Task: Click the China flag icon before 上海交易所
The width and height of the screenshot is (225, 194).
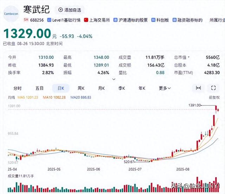Action: (86, 20)
